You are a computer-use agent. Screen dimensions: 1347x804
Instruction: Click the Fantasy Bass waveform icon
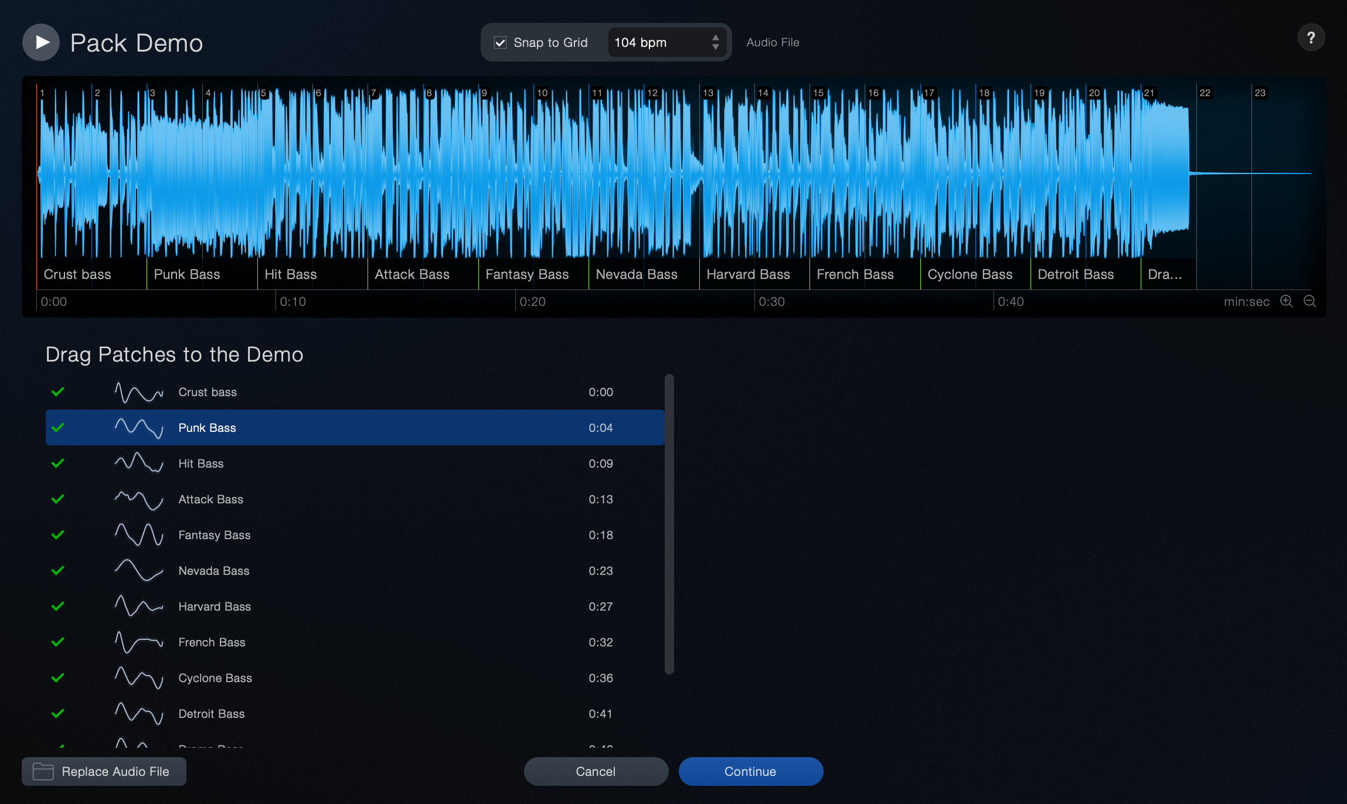pos(138,535)
